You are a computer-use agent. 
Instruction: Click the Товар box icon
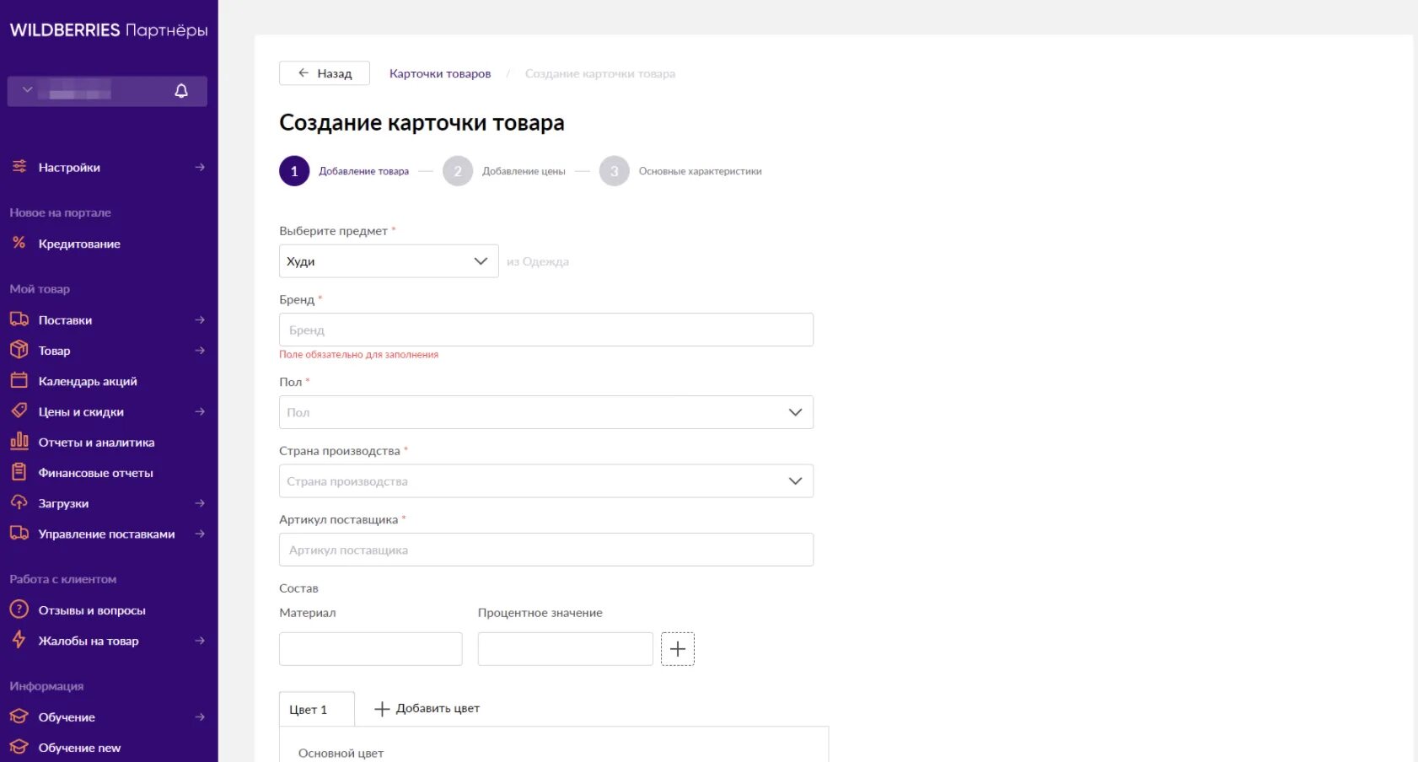coord(19,350)
